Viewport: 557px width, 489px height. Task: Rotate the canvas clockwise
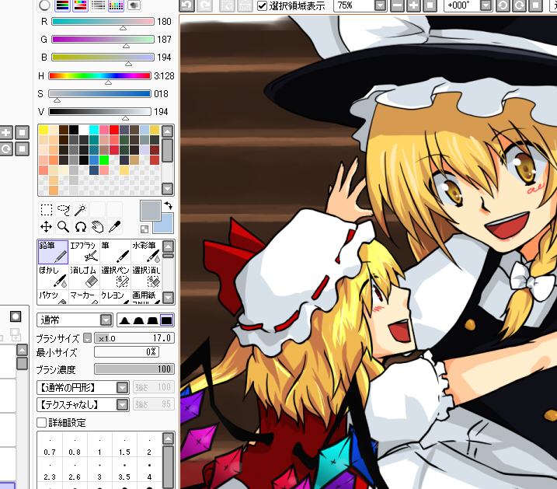(519, 5)
